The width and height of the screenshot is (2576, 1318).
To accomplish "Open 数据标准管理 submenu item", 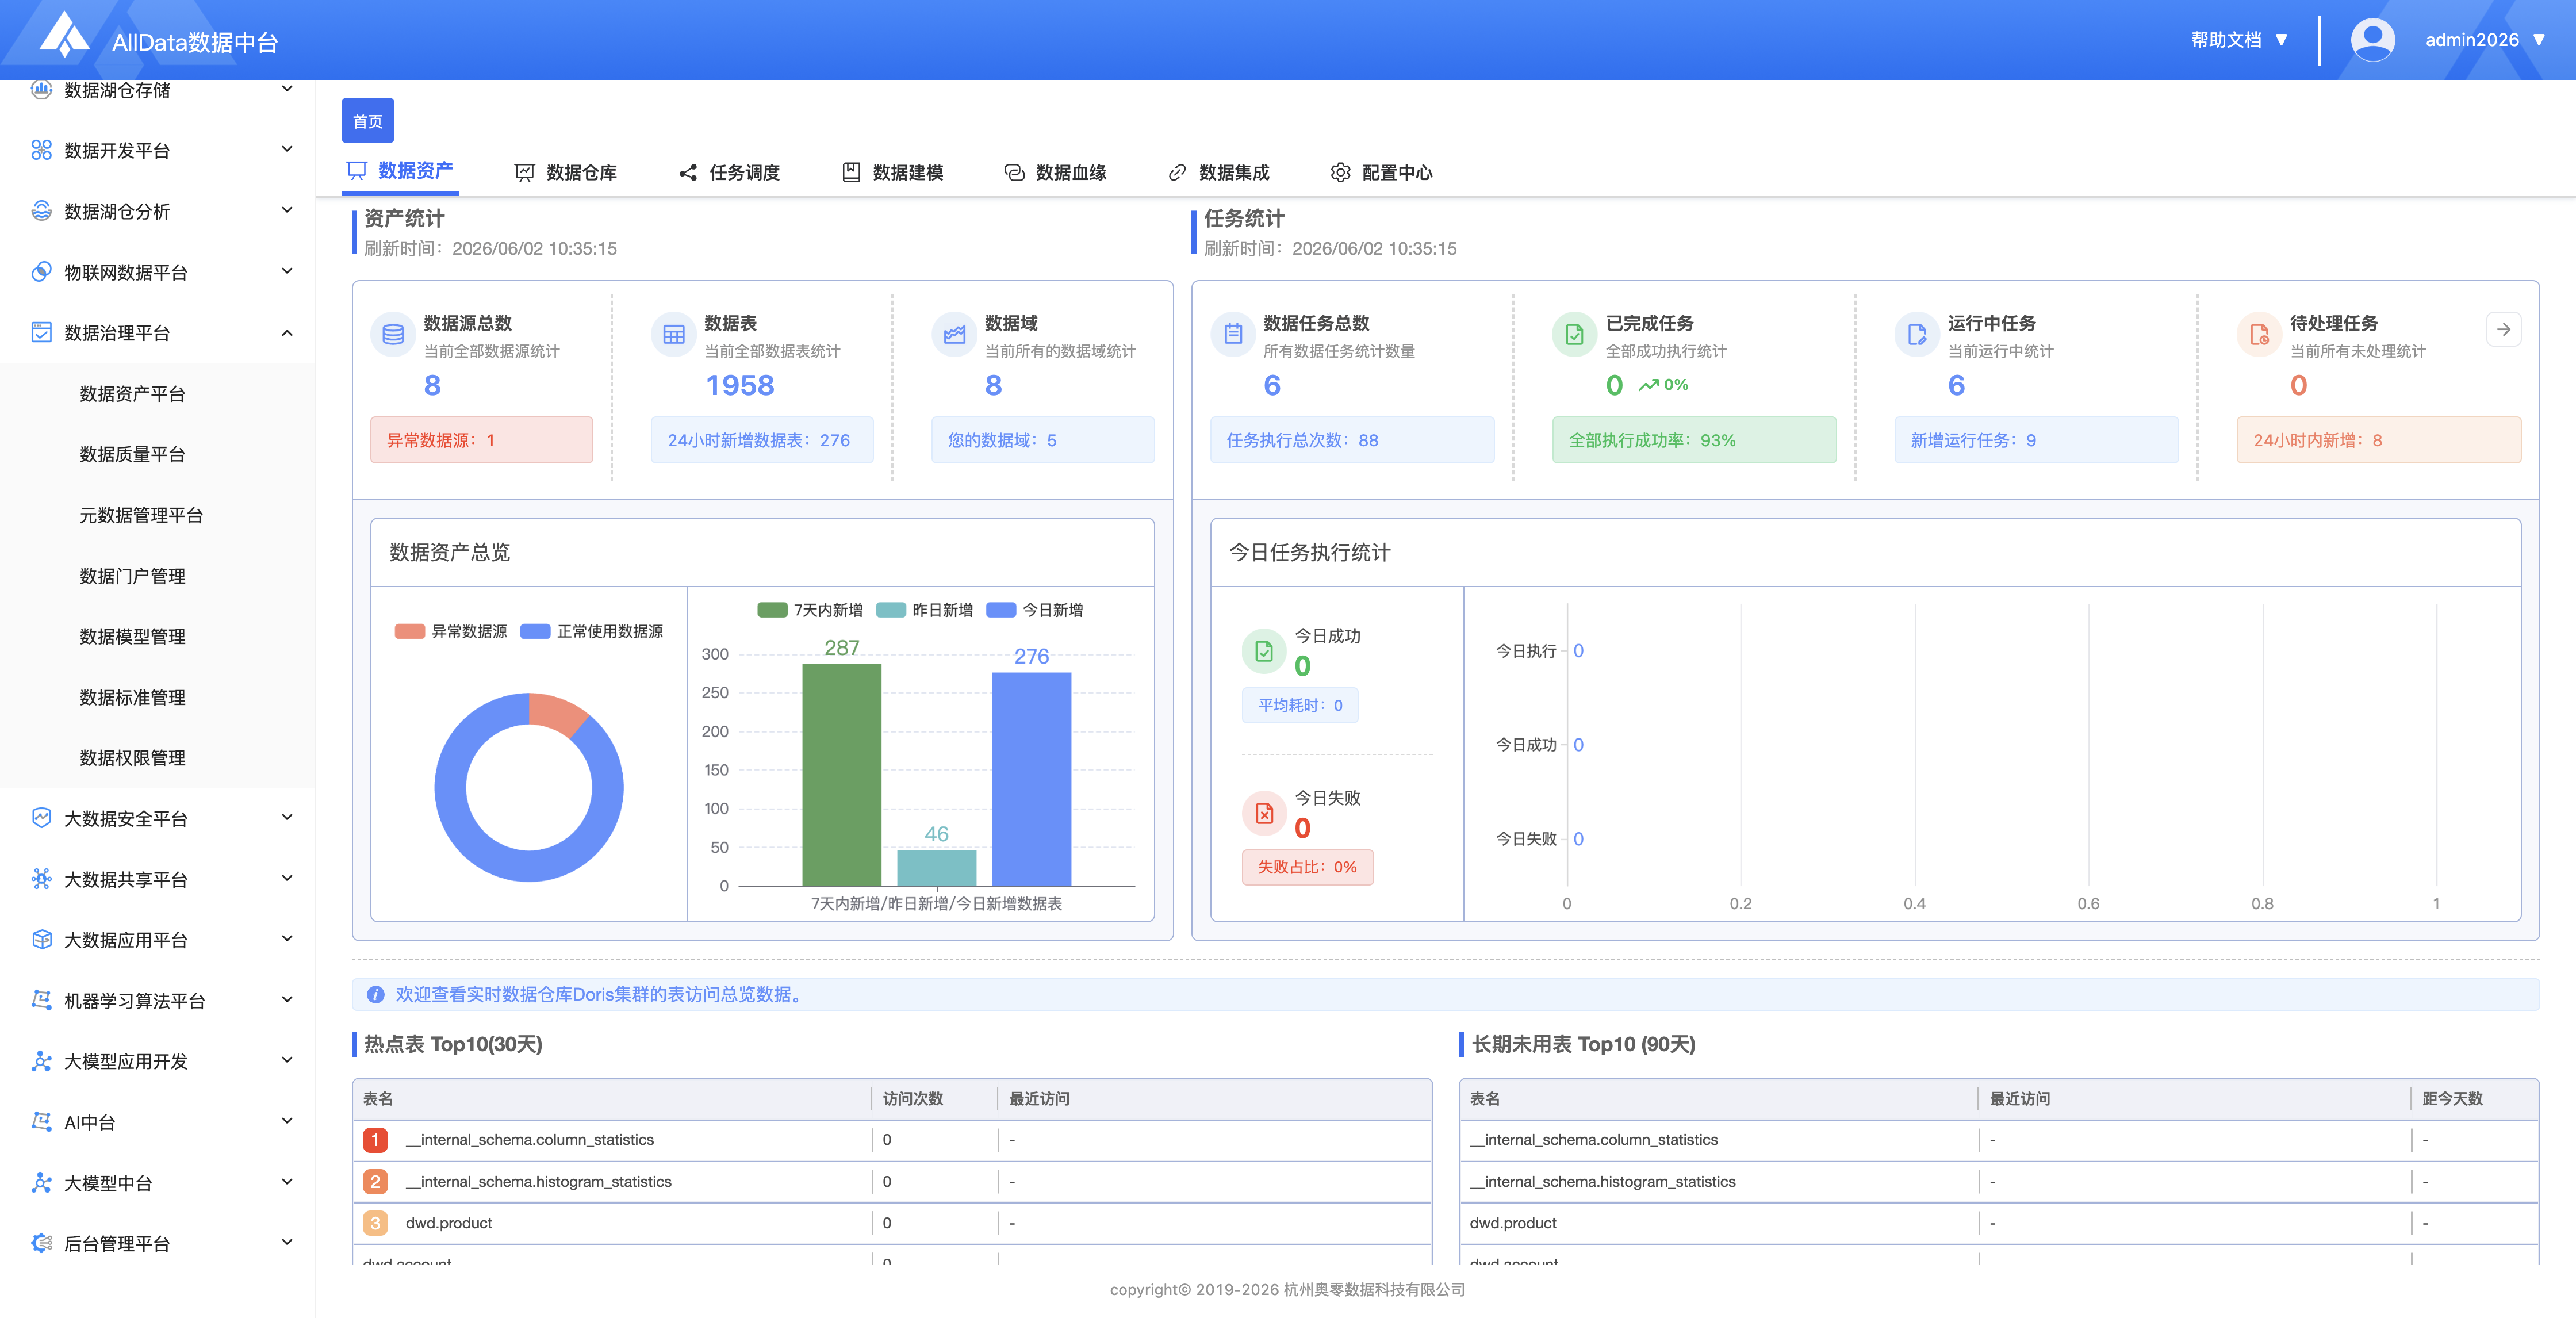I will click(x=132, y=697).
